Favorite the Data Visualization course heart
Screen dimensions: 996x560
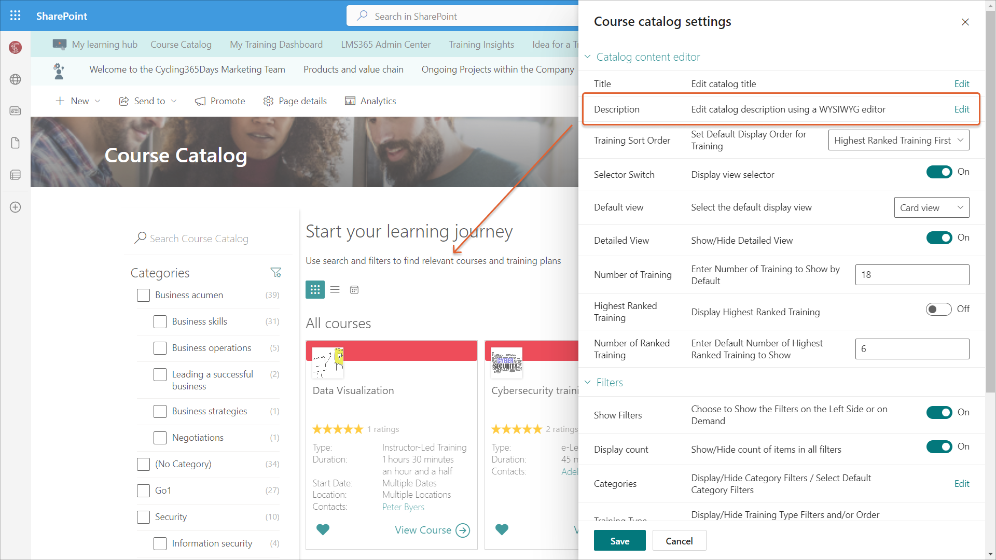pyautogui.click(x=323, y=529)
